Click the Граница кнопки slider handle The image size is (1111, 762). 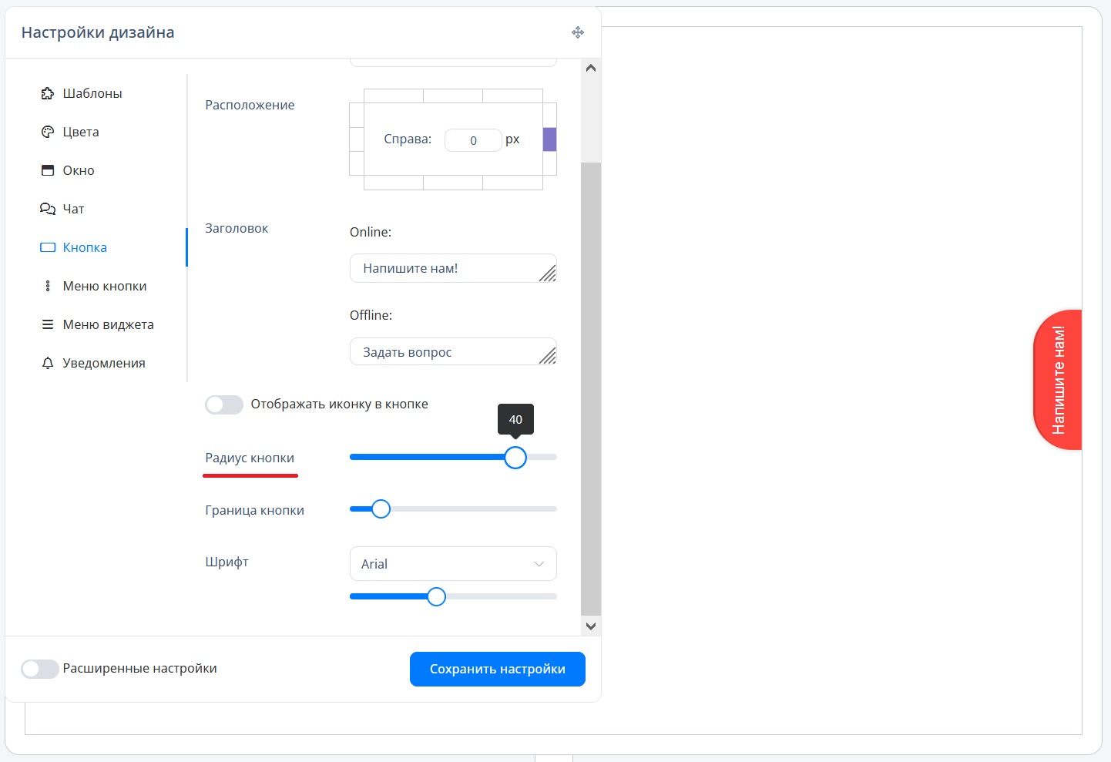click(x=381, y=509)
